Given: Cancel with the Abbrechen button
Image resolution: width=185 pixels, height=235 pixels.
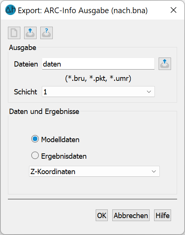Looking at the screenshot, I should pos(131,215).
